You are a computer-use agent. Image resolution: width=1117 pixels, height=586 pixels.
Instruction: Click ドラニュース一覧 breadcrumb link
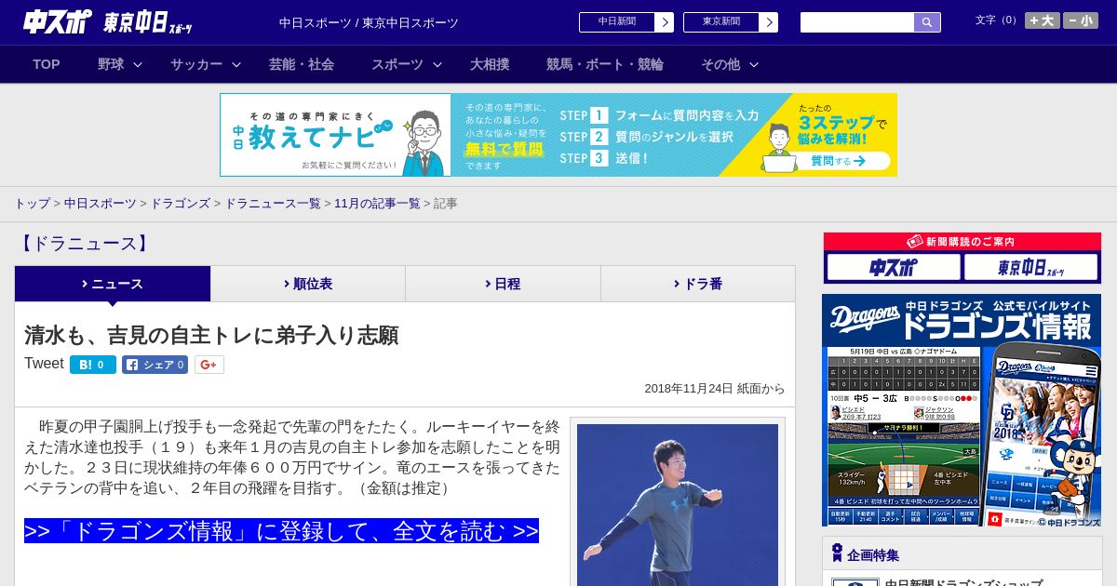click(273, 203)
